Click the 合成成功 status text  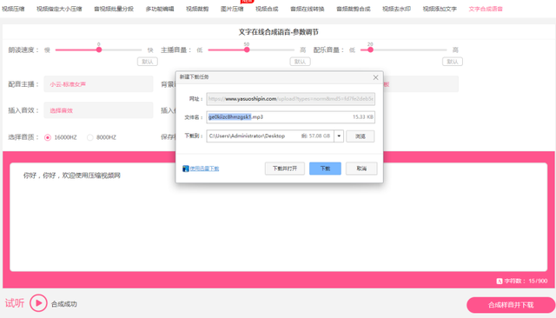(x=63, y=304)
